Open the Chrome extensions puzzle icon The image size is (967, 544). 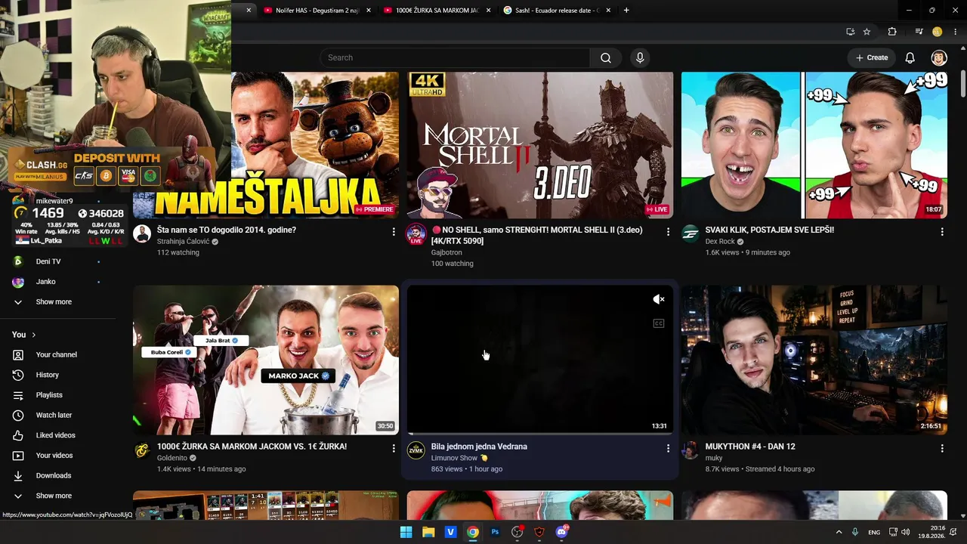point(892,32)
